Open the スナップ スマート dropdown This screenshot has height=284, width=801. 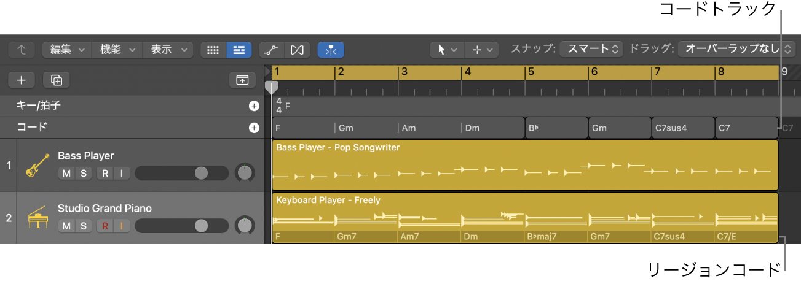[x=591, y=49]
